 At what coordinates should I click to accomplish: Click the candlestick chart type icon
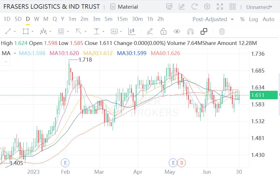pyautogui.click(x=132, y=31)
